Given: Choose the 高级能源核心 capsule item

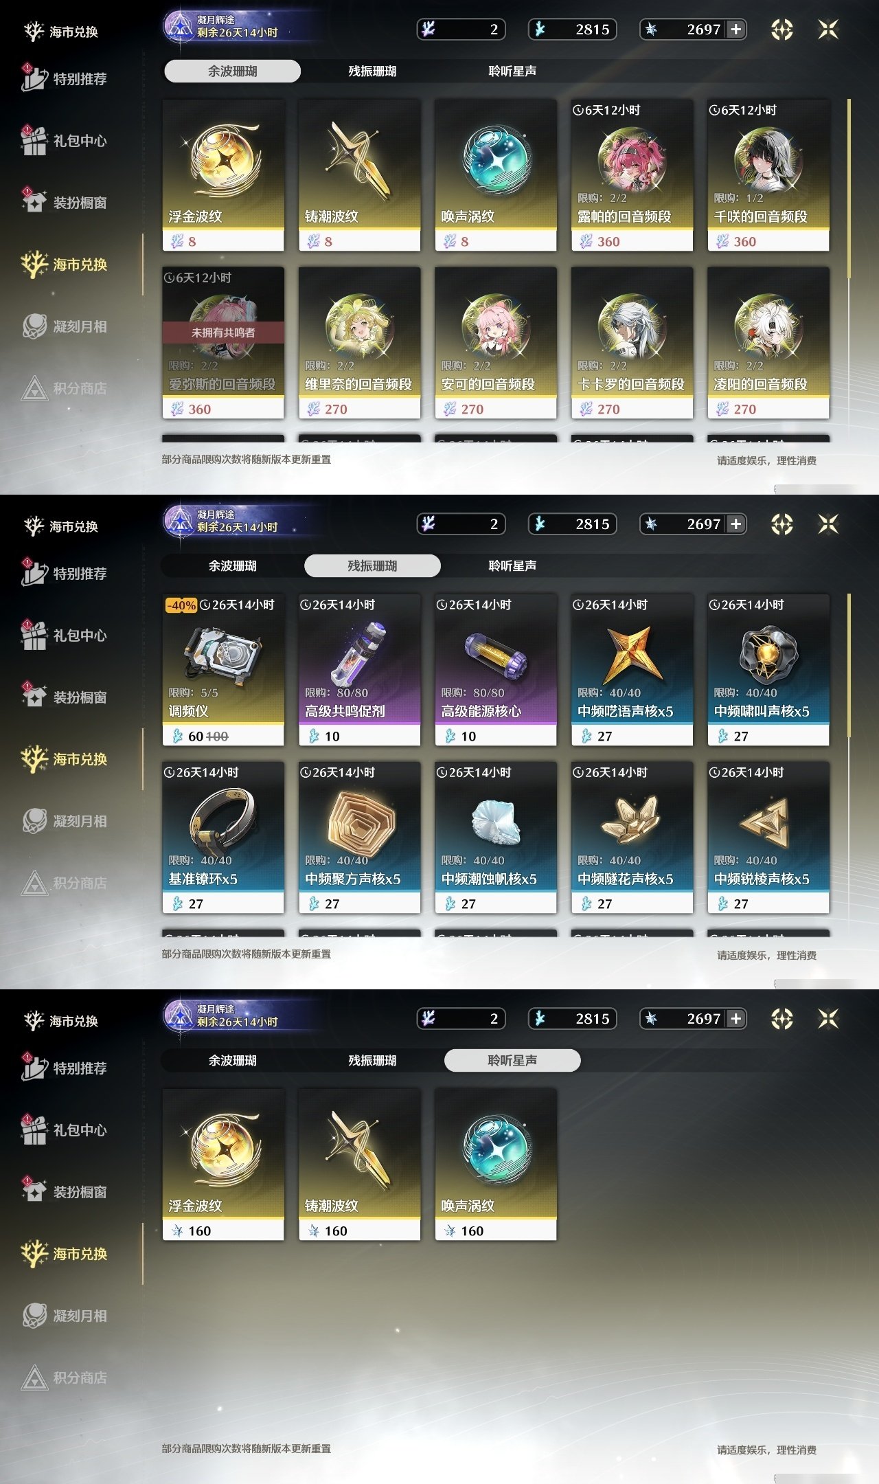Looking at the screenshot, I should coord(496,670).
